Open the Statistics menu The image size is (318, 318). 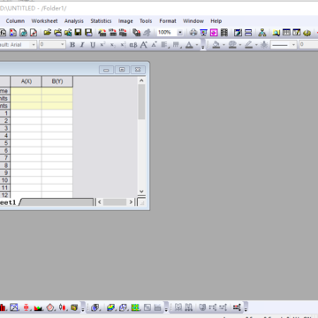click(x=101, y=21)
